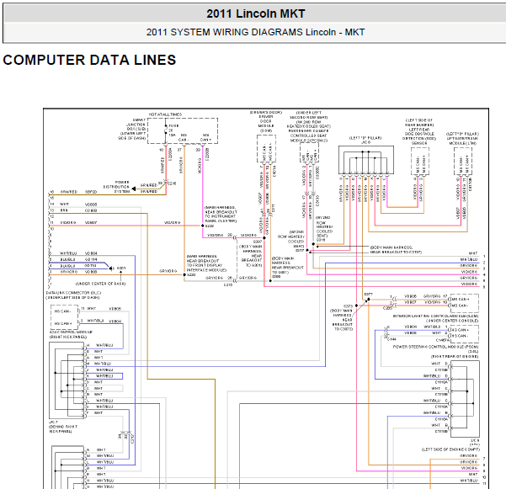The width and height of the screenshot is (506, 489).
Task: Click the 'INTERIOR LIGHTING CONTROL MODULE (ILCM)' label
Action: pos(435,316)
